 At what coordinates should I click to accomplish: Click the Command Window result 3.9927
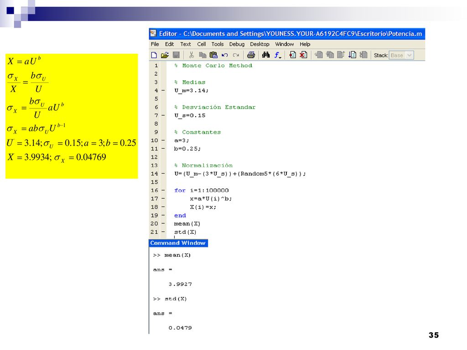pos(180,284)
